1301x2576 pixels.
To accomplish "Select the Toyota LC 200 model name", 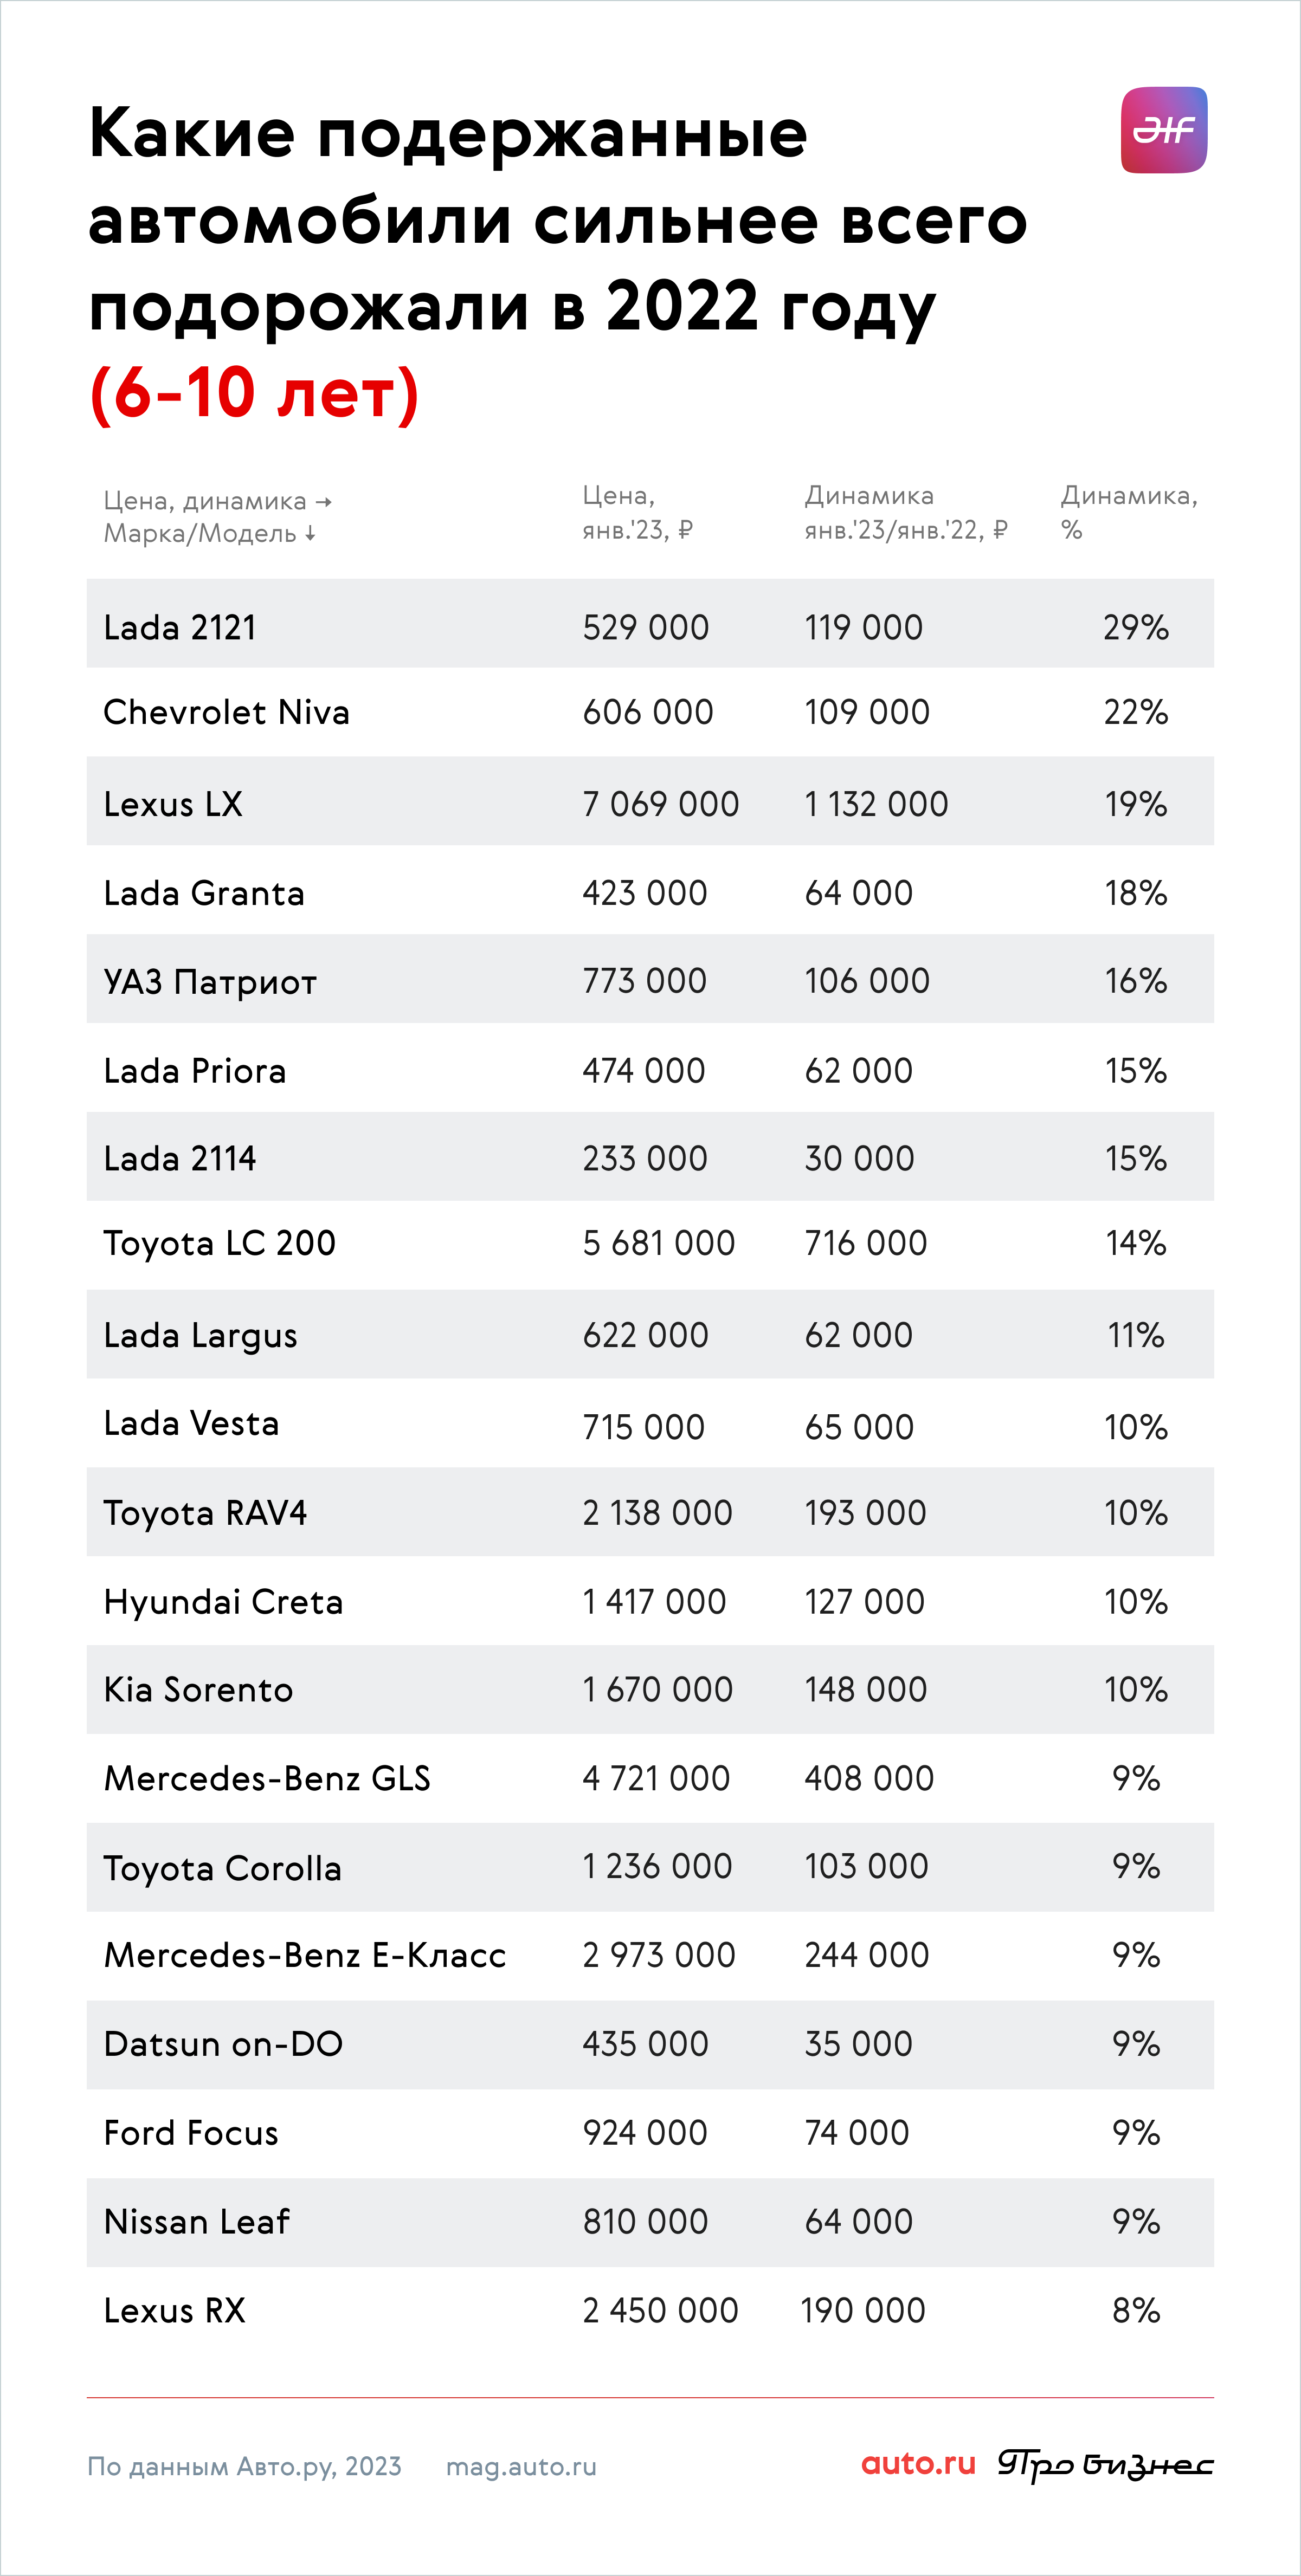I will (x=219, y=1243).
